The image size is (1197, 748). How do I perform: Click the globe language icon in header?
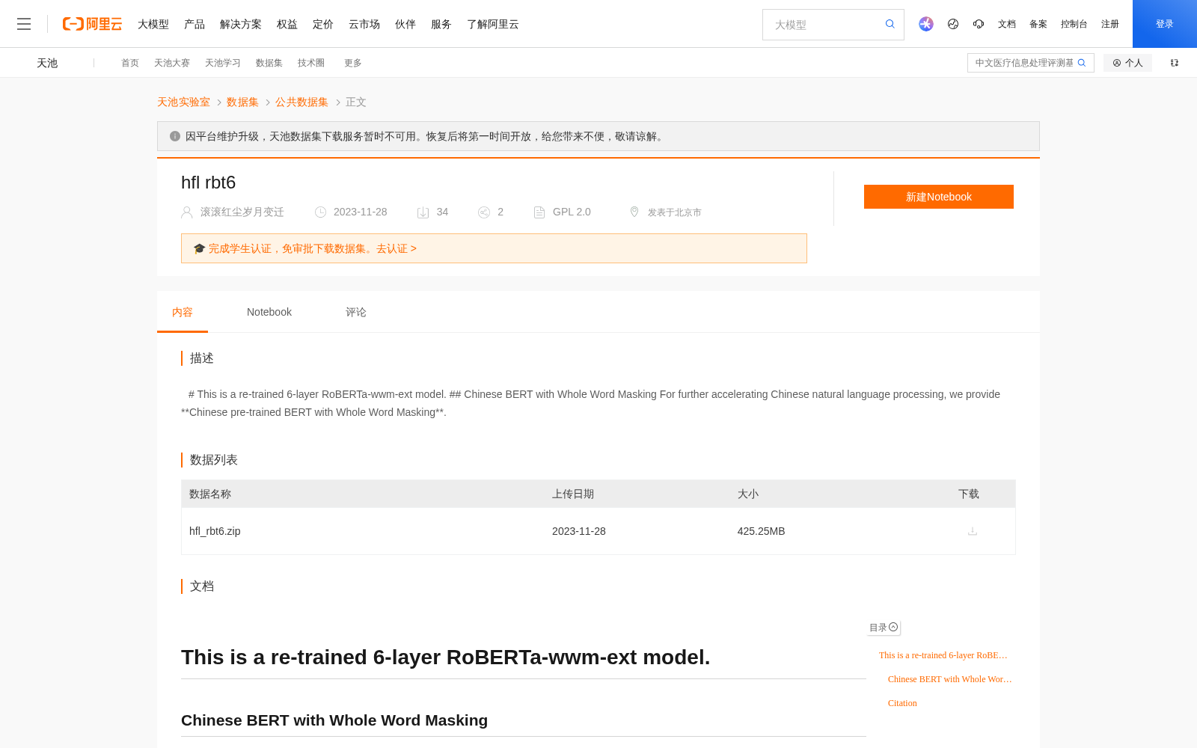pyautogui.click(x=953, y=24)
